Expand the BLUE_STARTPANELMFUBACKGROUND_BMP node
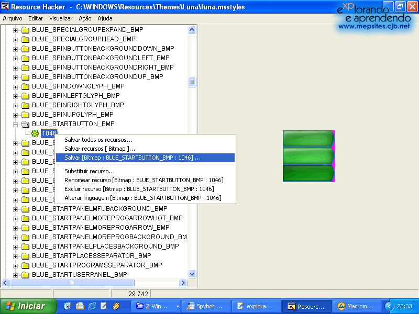 click(16, 210)
